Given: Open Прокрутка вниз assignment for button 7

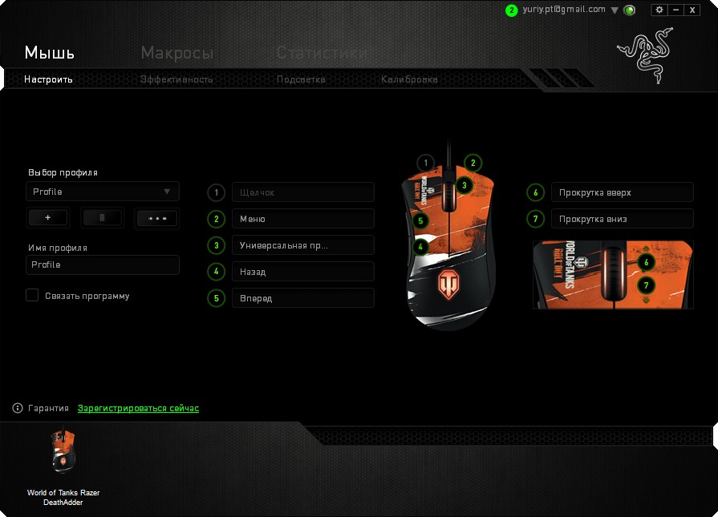Looking at the screenshot, I should [623, 219].
